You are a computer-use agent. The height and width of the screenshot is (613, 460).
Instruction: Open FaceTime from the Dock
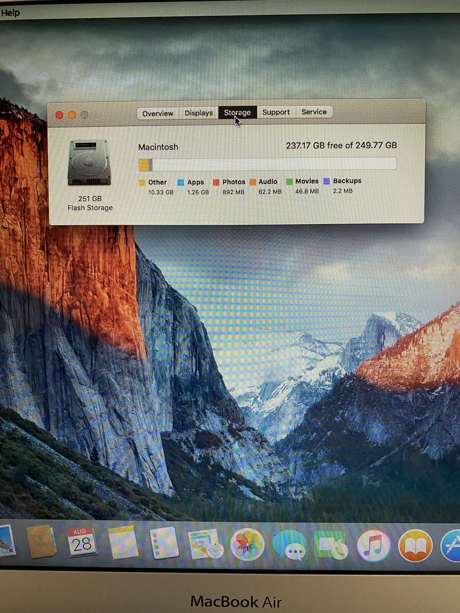(x=331, y=545)
